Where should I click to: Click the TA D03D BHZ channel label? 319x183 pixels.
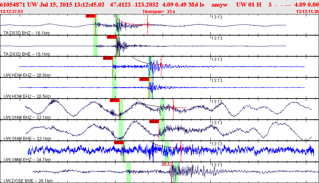[26, 33]
